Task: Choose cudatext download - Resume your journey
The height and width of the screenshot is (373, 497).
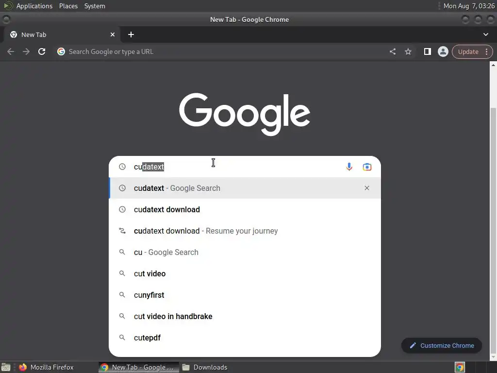Action: tap(245, 231)
